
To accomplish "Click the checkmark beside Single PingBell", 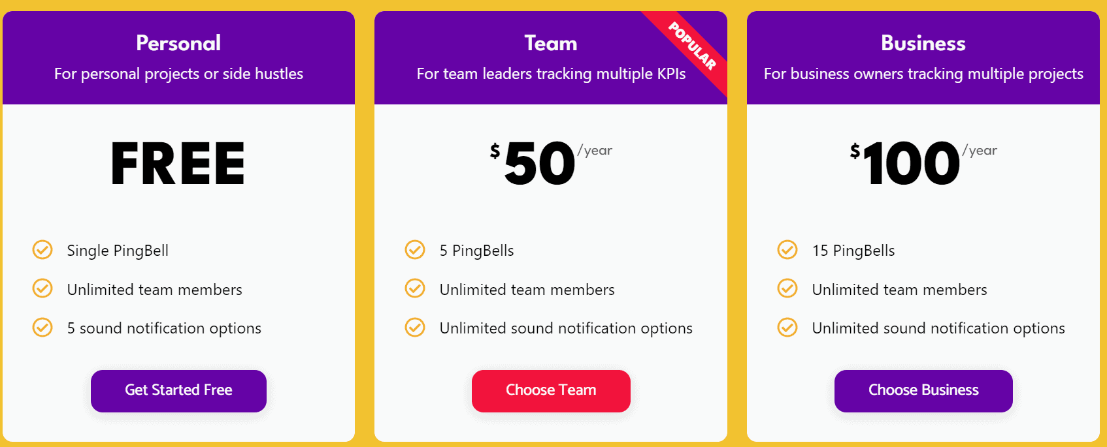I will [42, 250].
